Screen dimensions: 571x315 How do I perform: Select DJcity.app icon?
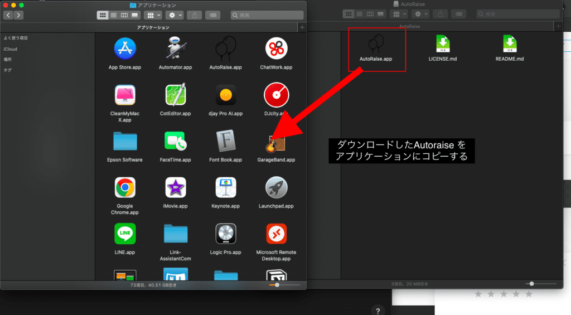click(276, 95)
